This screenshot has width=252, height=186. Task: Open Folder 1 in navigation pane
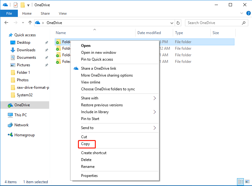pyautogui.click(x=23, y=73)
